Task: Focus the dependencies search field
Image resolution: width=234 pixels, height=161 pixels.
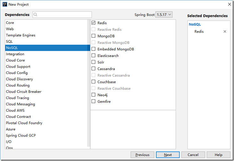Action: [x=62, y=15]
